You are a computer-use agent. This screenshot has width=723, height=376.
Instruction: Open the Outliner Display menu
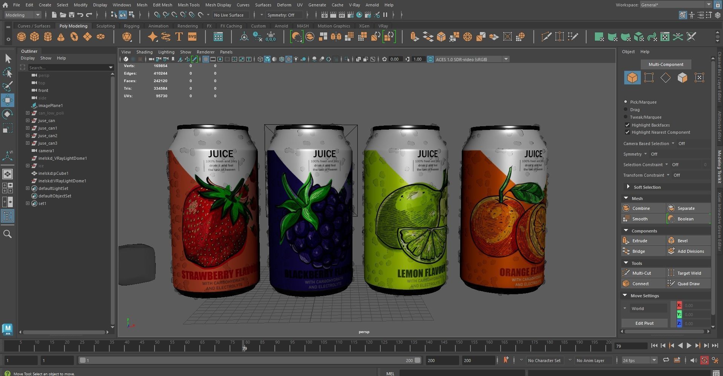click(x=28, y=58)
